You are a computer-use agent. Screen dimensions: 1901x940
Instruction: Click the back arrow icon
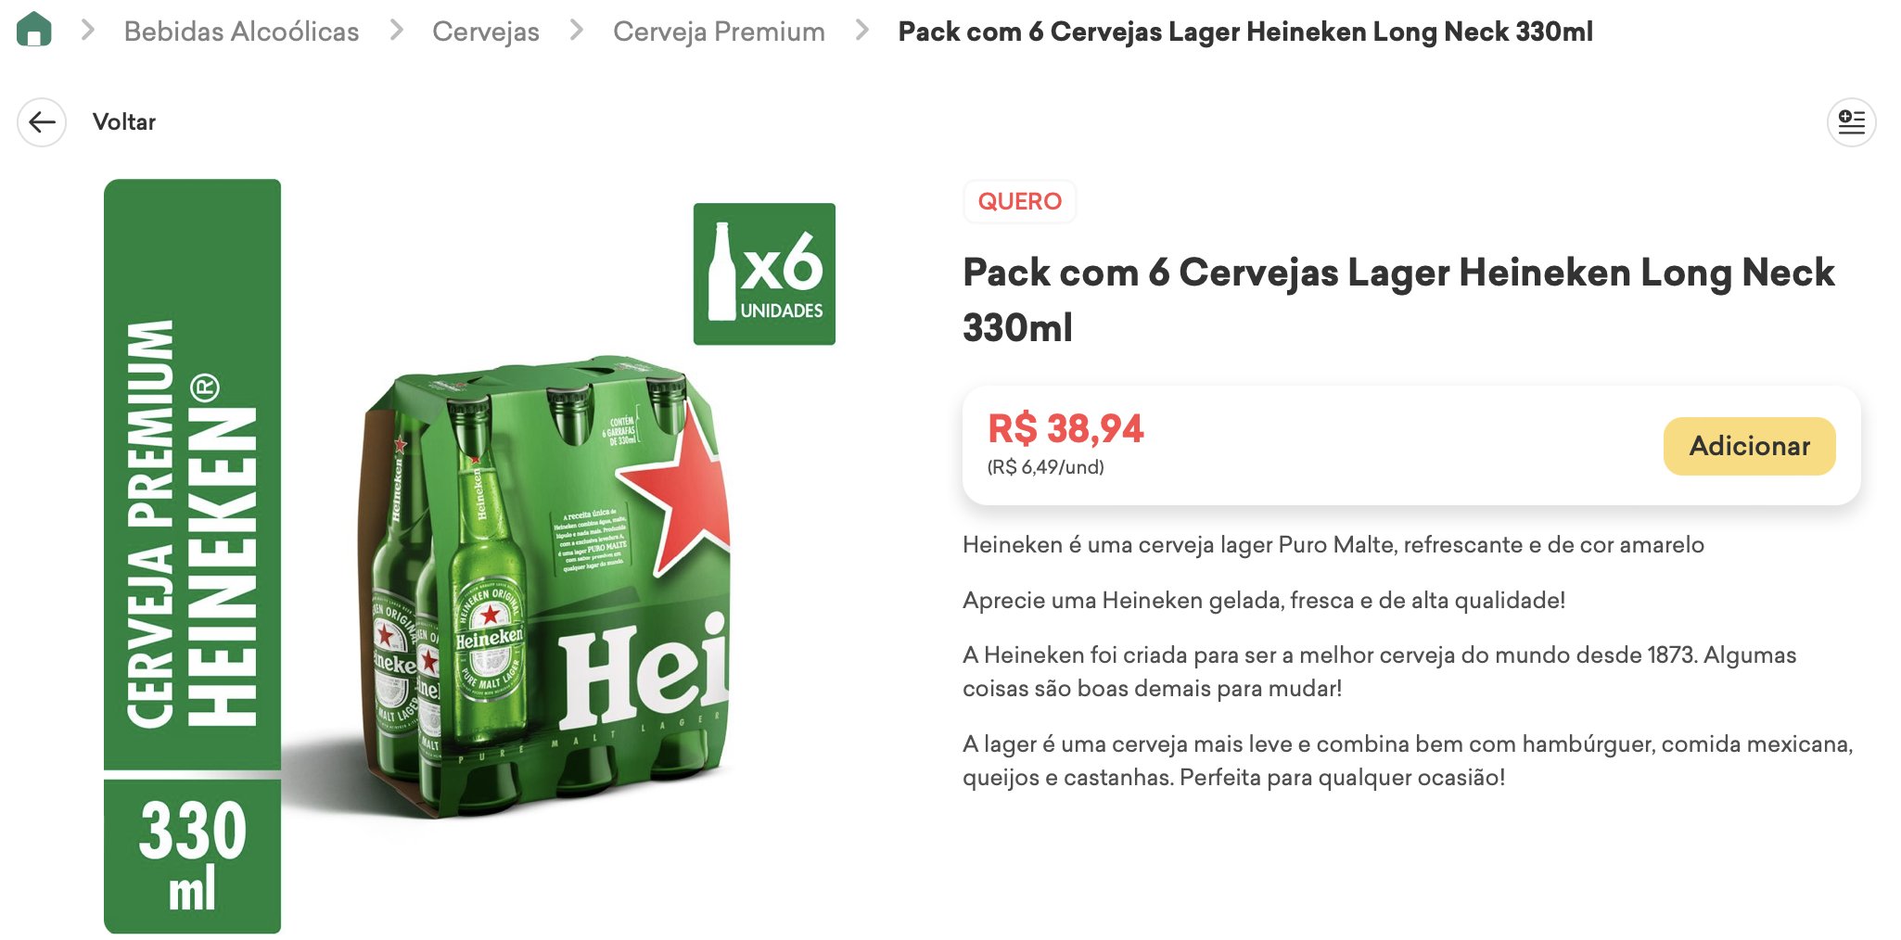[x=42, y=122]
